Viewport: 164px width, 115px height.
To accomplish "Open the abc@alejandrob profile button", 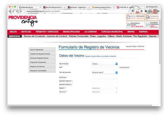I will (x=152, y=7).
